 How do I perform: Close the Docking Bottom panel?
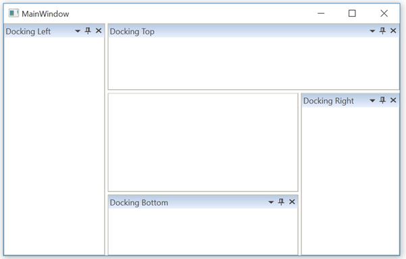coord(292,202)
